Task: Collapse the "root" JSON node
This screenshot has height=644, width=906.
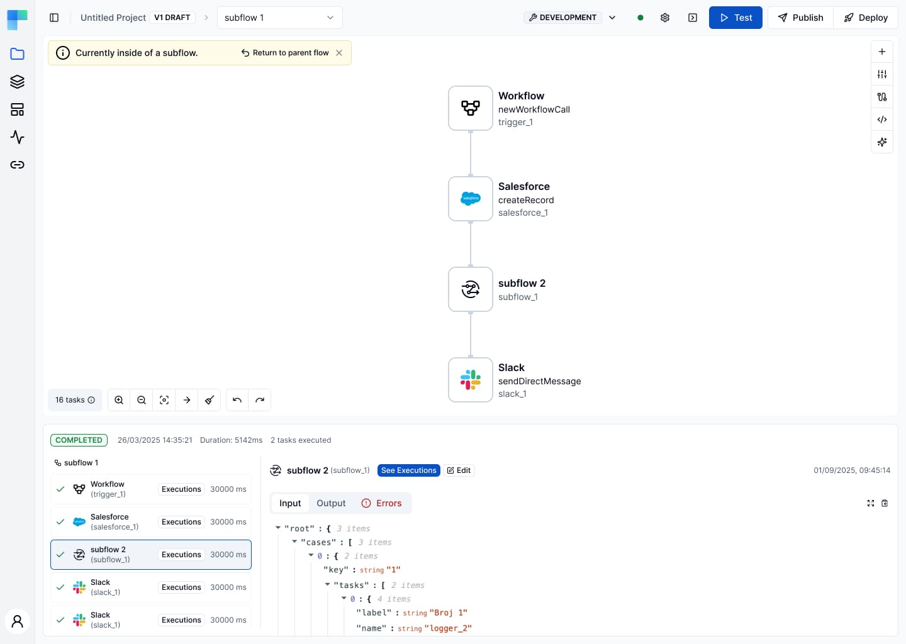Action: click(x=278, y=528)
